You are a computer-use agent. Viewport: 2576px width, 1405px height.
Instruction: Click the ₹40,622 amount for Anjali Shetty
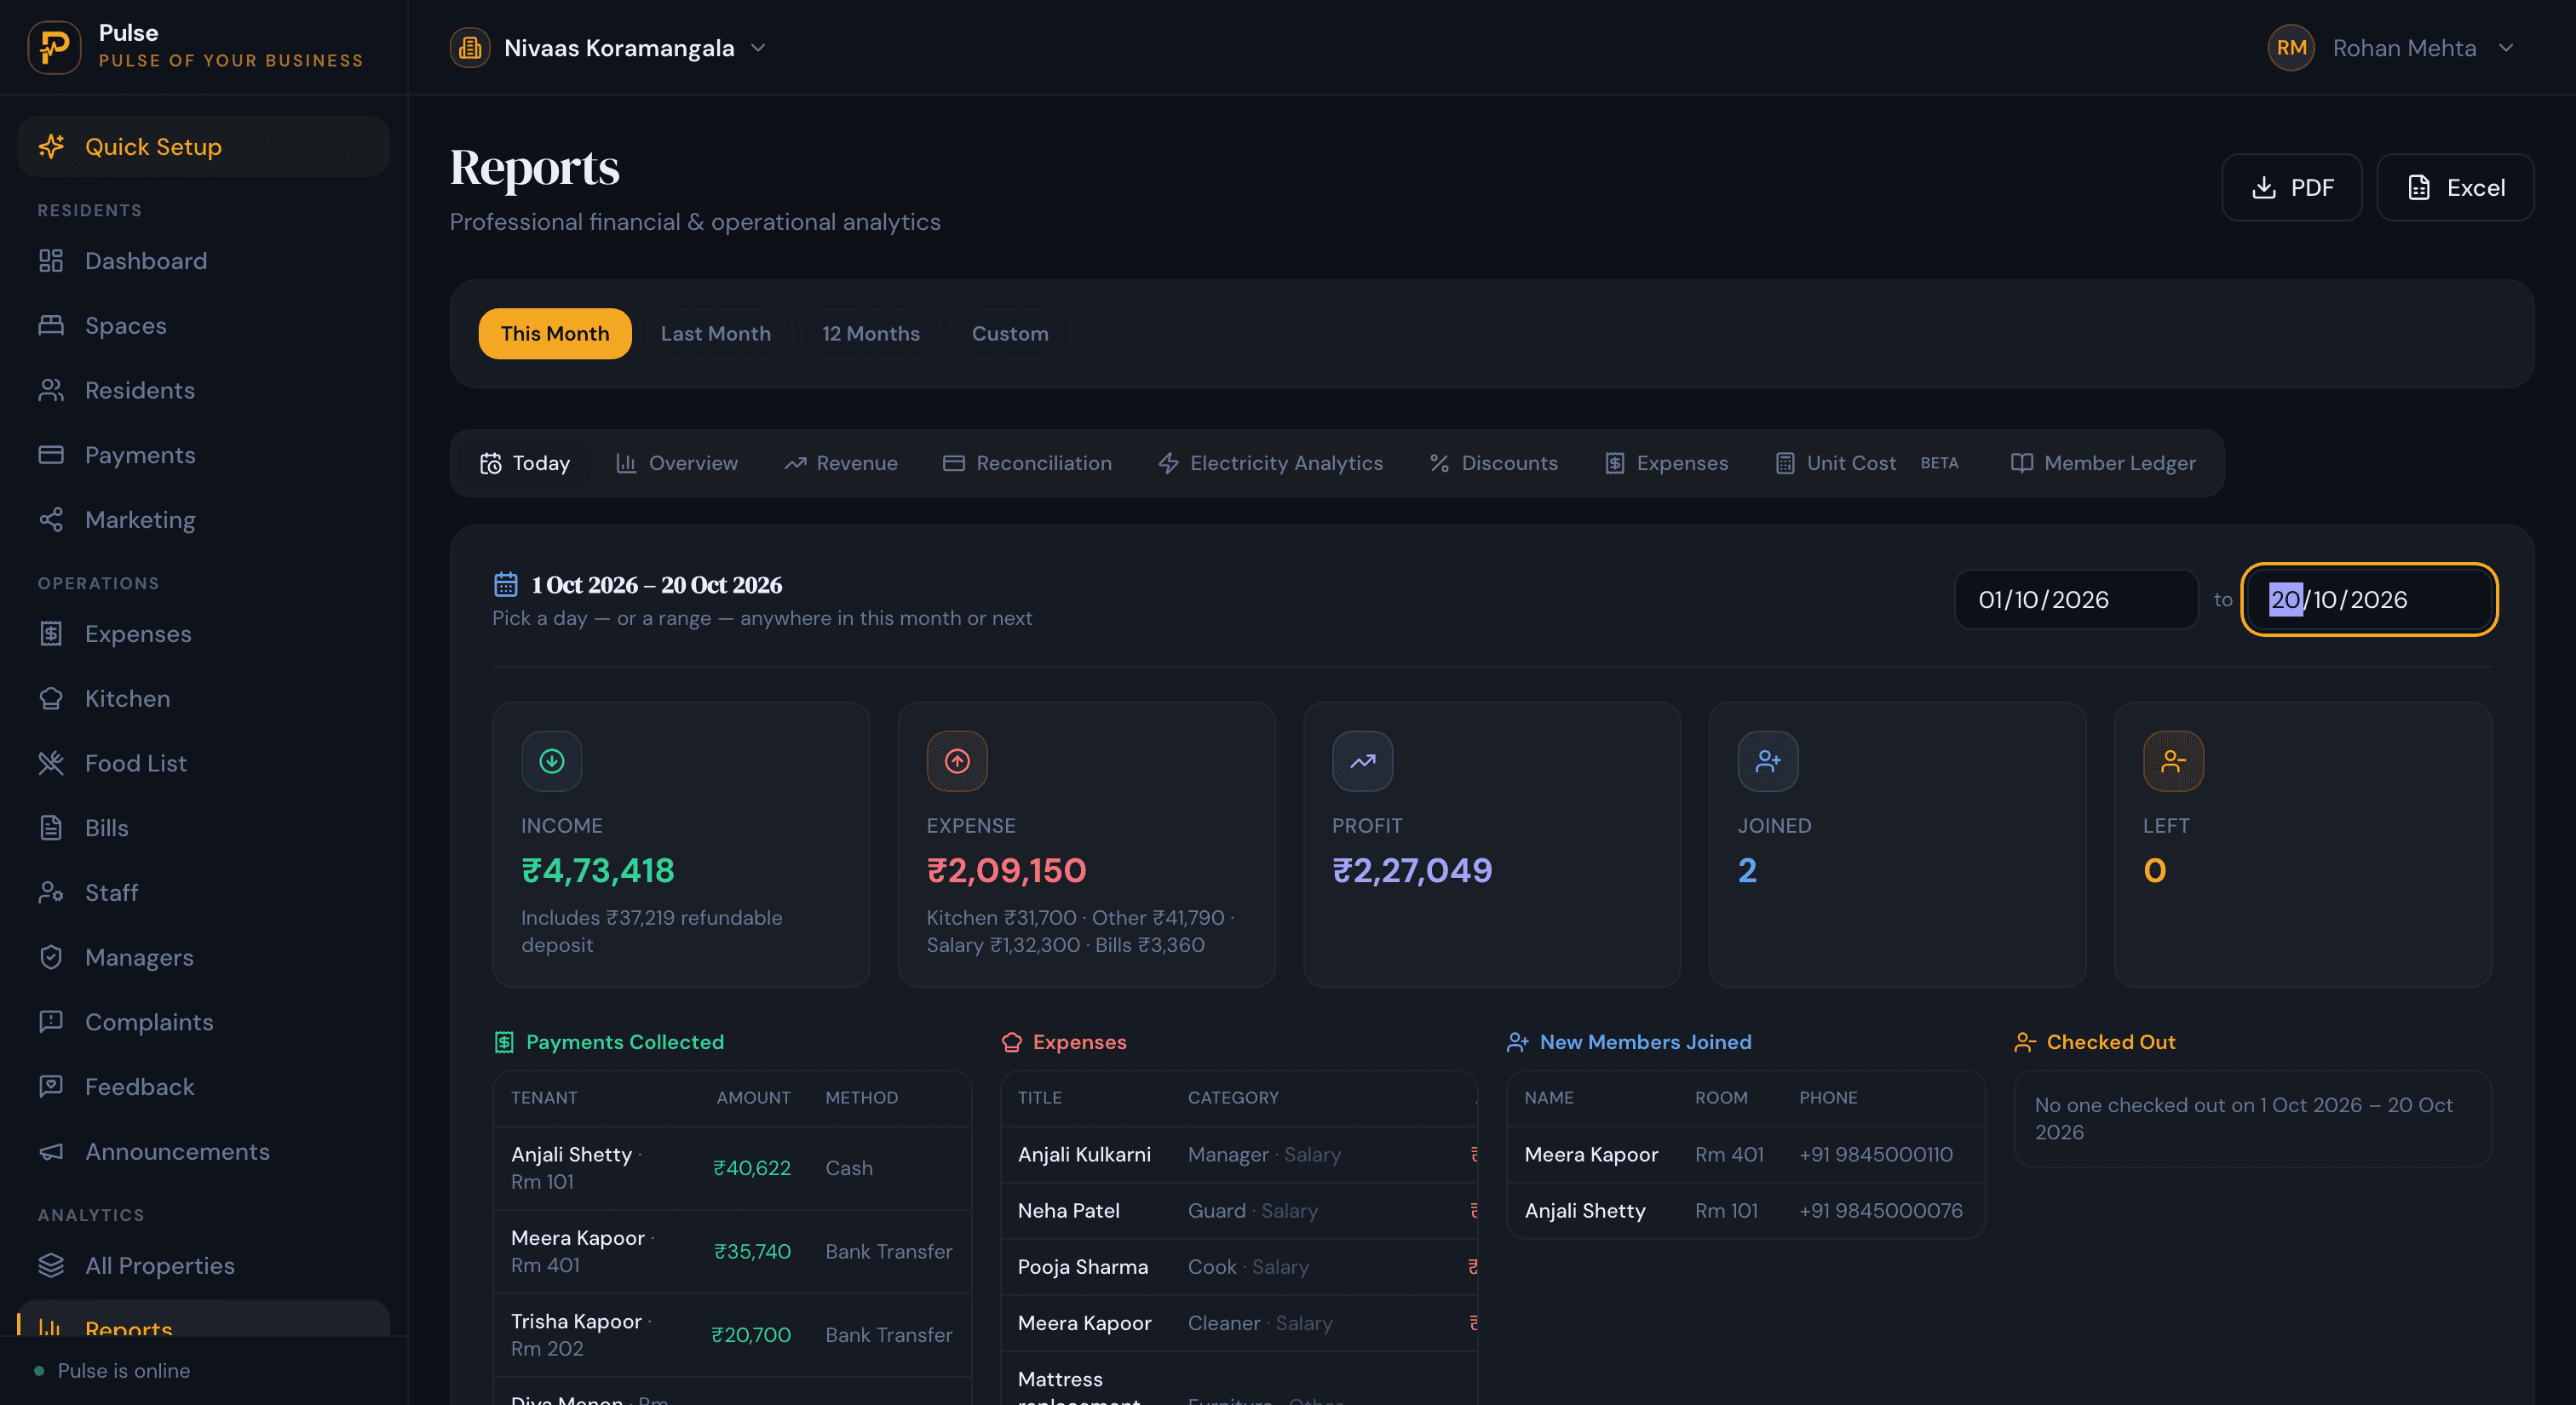tap(752, 1168)
